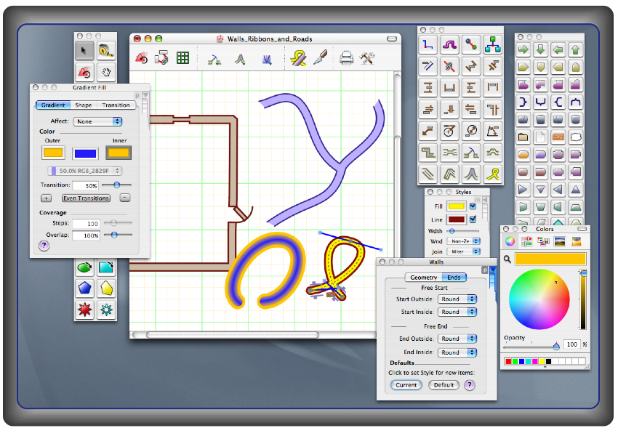Click the magnifier color picker icon

(x=507, y=259)
